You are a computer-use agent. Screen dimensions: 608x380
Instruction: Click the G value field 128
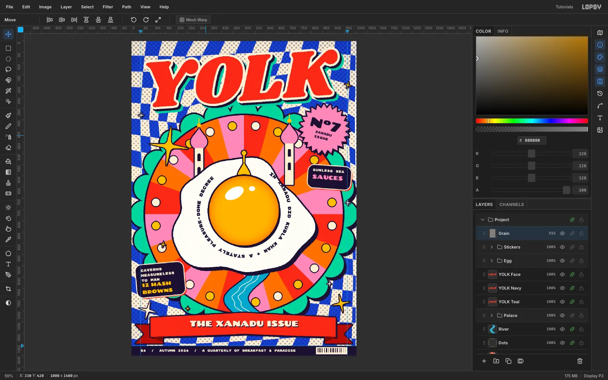(x=581, y=166)
